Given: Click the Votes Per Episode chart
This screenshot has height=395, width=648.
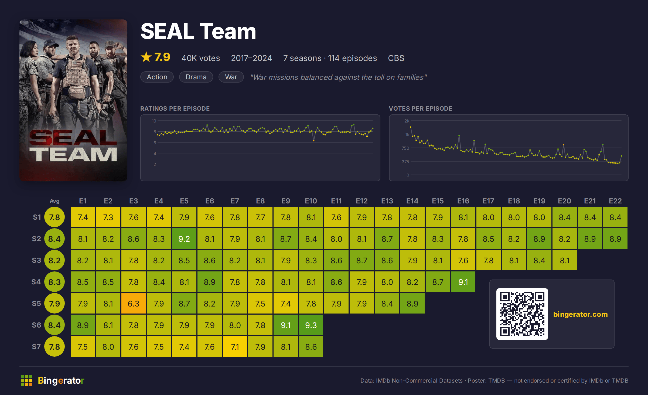Looking at the screenshot, I should pos(509,148).
